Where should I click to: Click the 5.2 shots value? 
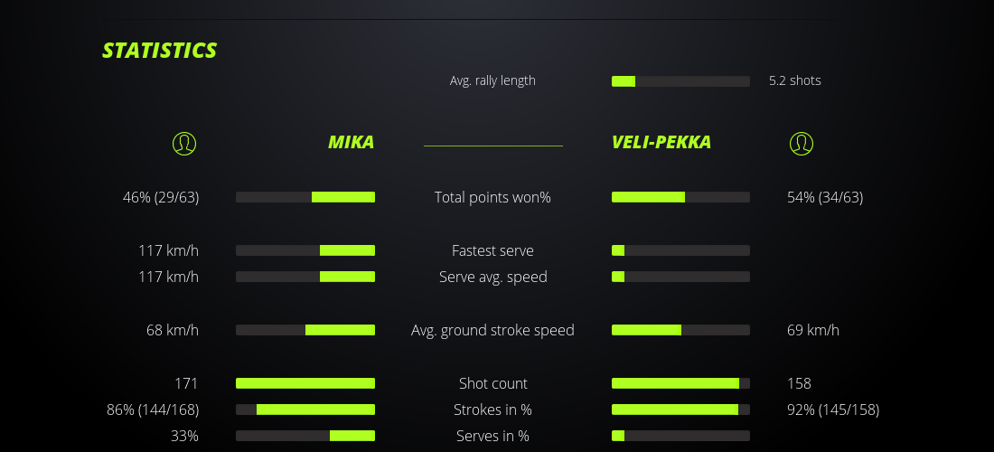pyautogui.click(x=794, y=80)
